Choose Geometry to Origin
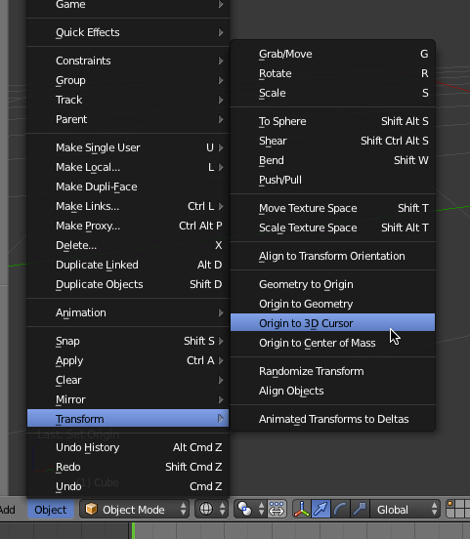The height and width of the screenshot is (539, 470). (333, 284)
